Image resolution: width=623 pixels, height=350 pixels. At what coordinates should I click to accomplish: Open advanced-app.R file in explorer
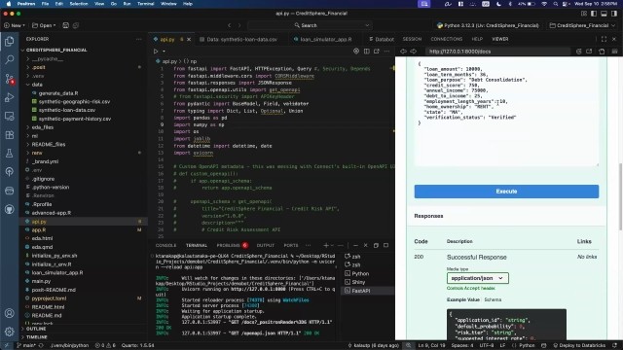(x=52, y=213)
